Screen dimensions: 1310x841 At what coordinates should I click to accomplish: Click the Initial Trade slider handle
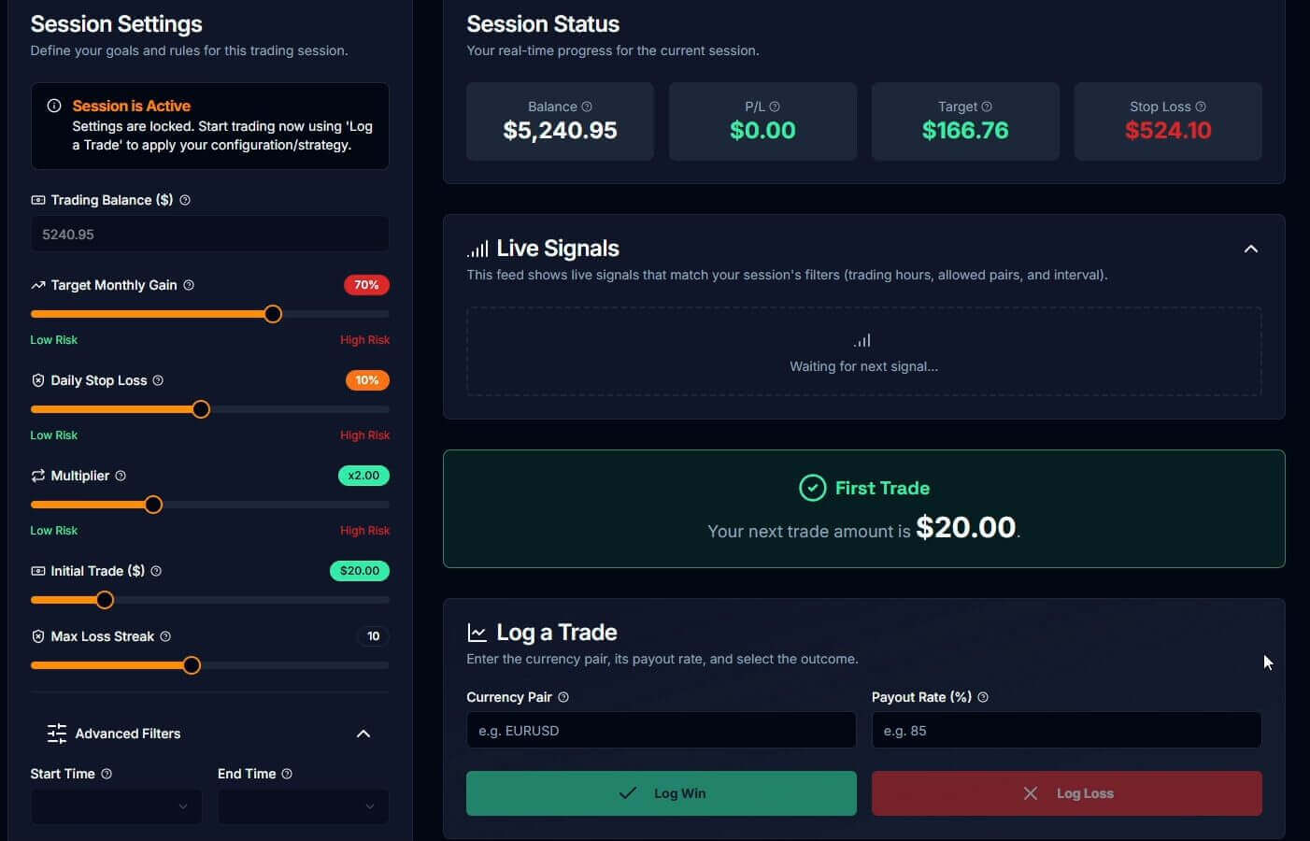coord(105,600)
